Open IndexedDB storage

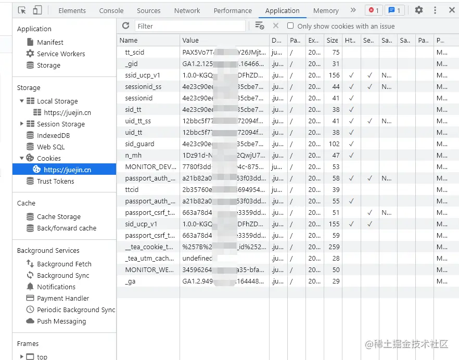[53, 135]
